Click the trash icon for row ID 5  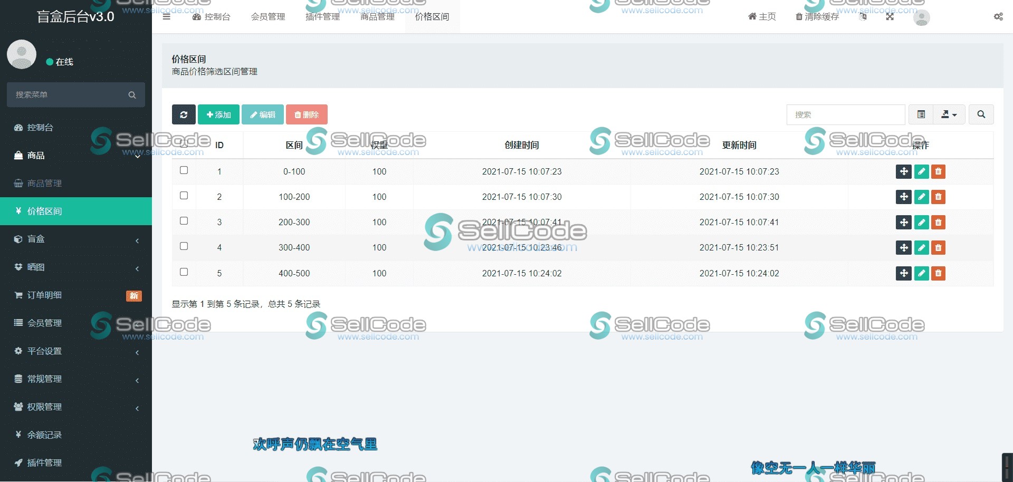[938, 273]
